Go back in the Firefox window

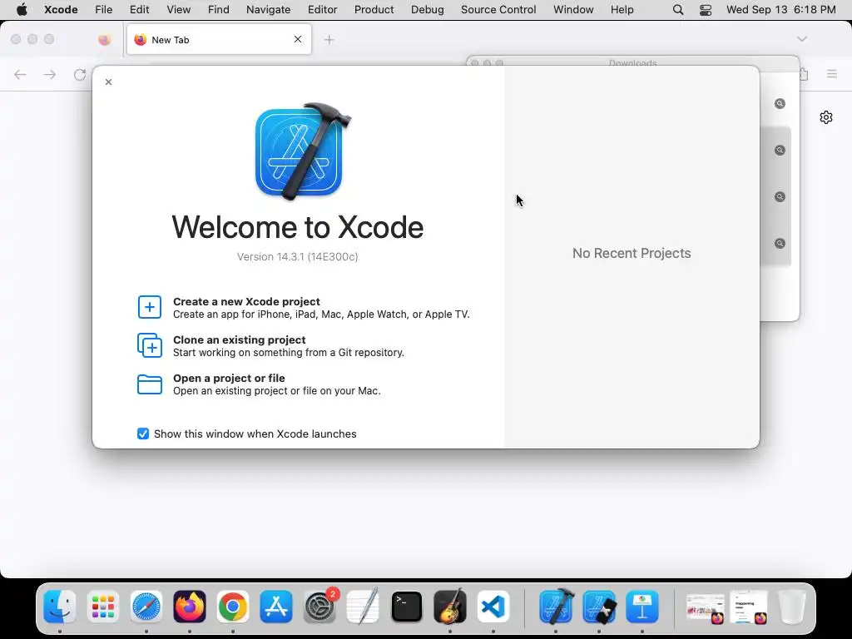click(20, 74)
